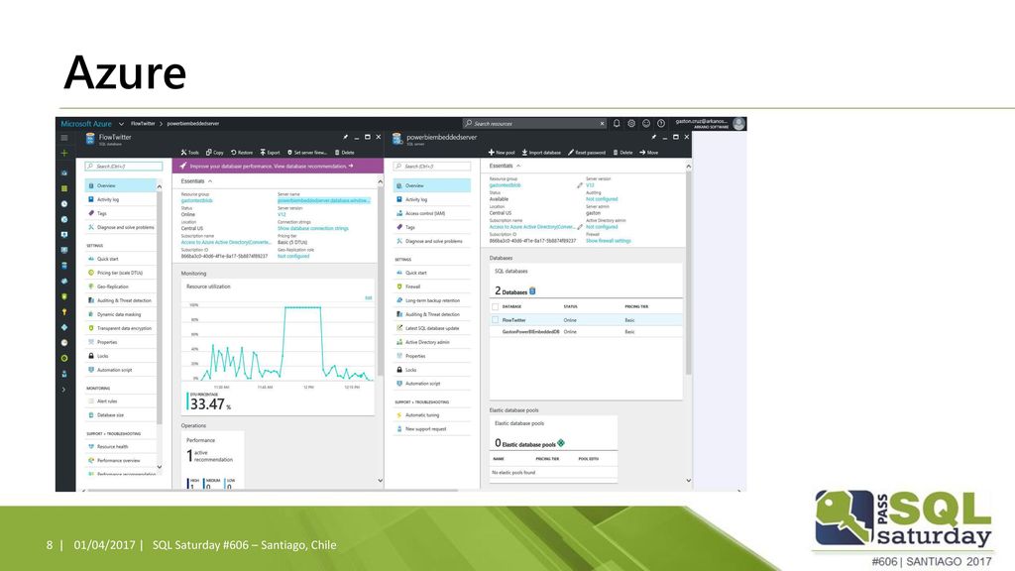Open Transparent data encryption menu item
The image size is (1015, 571).
point(120,328)
